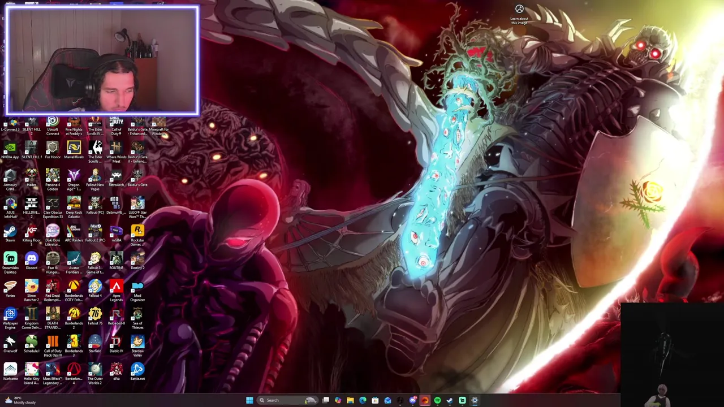The width and height of the screenshot is (724, 407).
Task: Open Microsoft Store on taskbar
Action: tap(375, 400)
